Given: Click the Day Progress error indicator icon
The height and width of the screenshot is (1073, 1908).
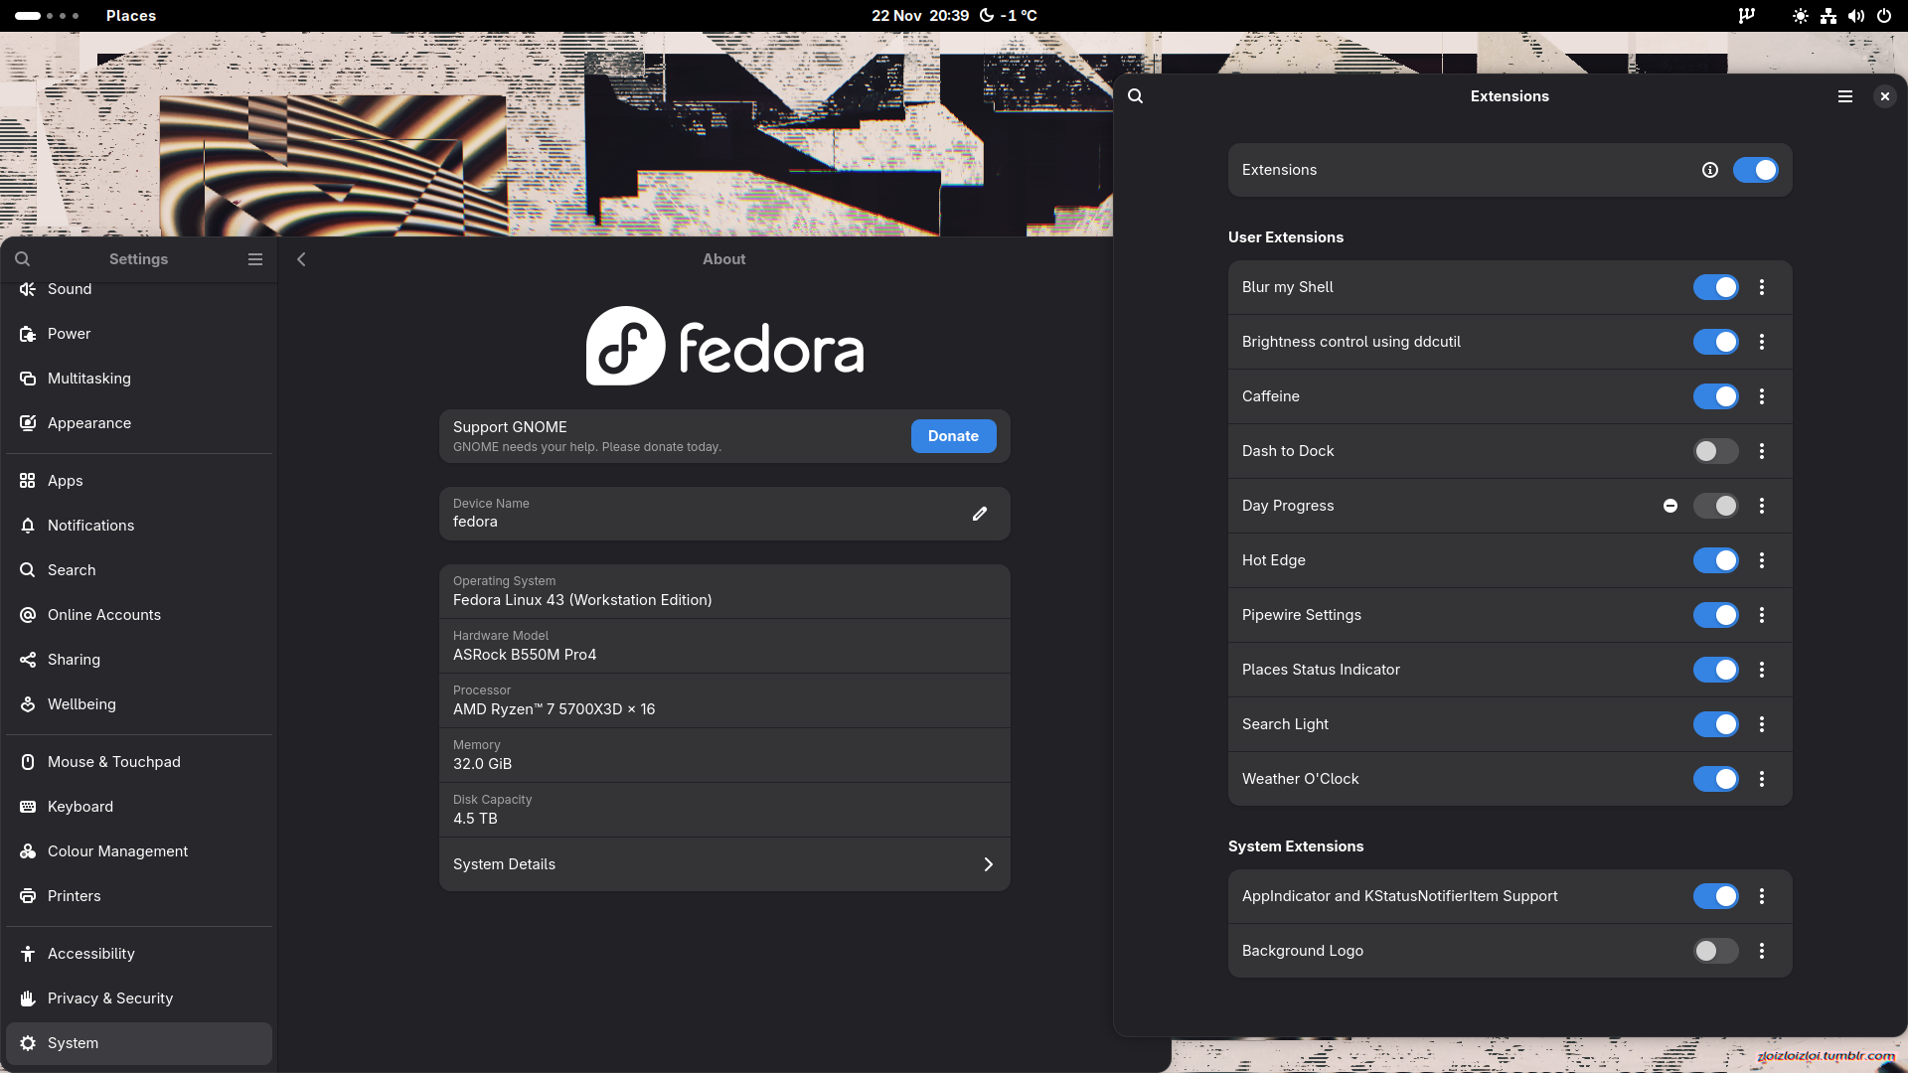Looking at the screenshot, I should [1670, 506].
